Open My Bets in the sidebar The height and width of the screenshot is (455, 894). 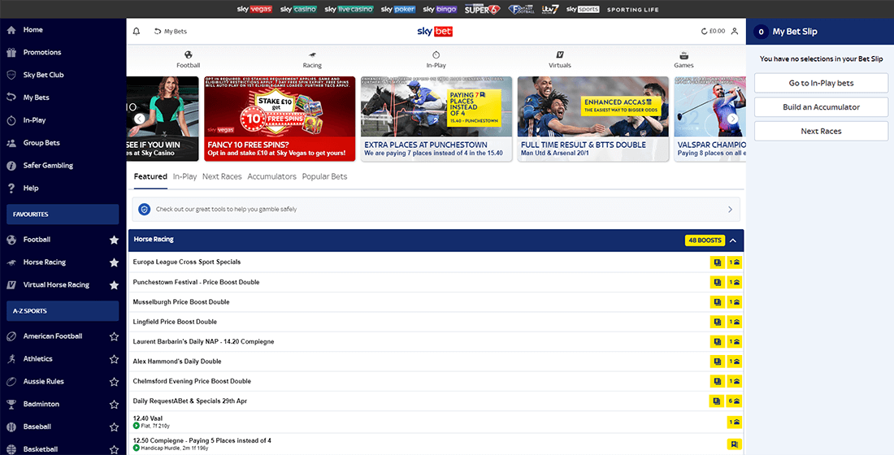(x=36, y=97)
